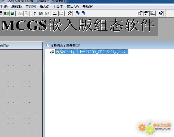The image size is (174, 137).
Task: Open the device toolbox hammer icon
Action: pyautogui.click(x=70, y=13)
